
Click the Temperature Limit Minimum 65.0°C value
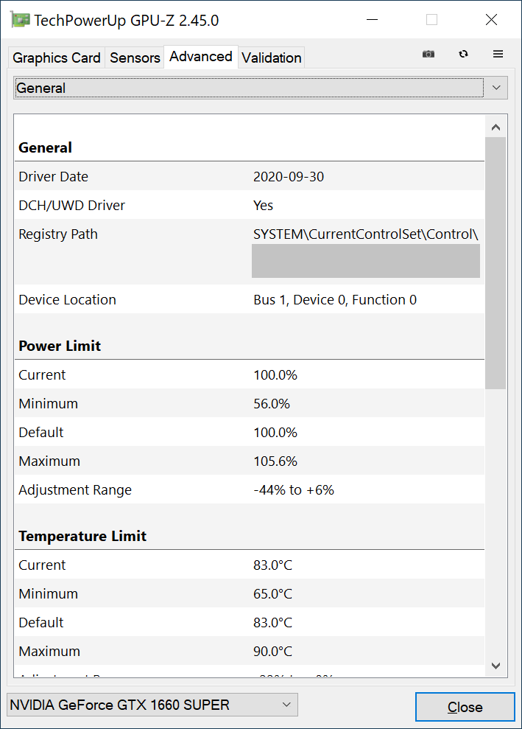pos(272,593)
